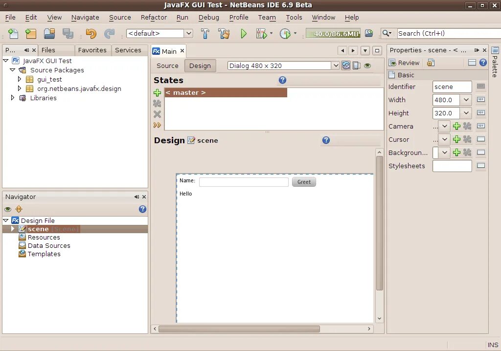Collapse the JavaFX GUI Test project node

coord(6,60)
